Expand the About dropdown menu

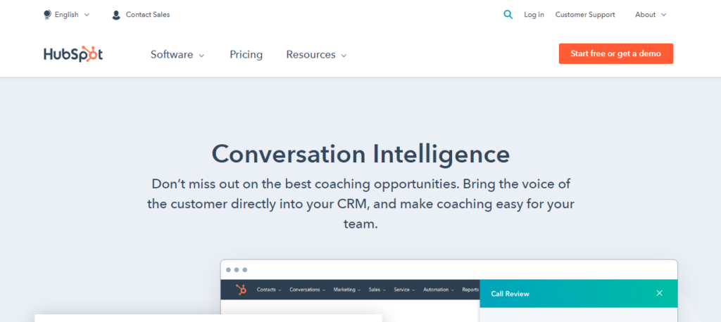tap(650, 14)
